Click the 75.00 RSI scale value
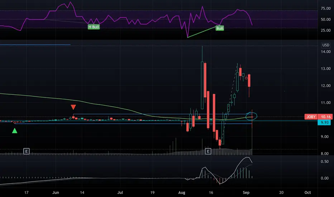 [x=326, y=9]
